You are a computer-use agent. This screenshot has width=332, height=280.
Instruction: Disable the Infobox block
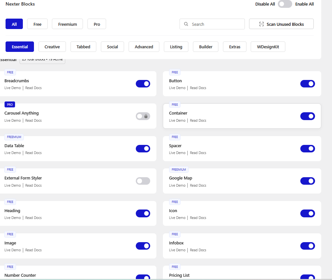pyautogui.click(x=308, y=246)
